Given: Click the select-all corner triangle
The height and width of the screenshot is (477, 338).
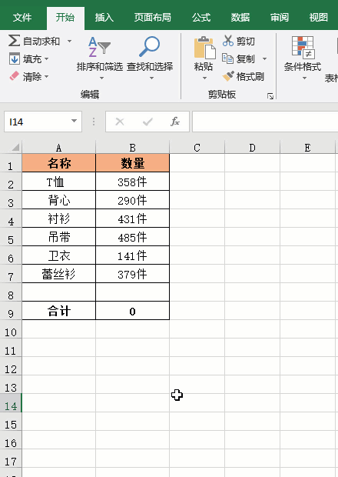Looking at the screenshot, I should pyautogui.click(x=15, y=148).
